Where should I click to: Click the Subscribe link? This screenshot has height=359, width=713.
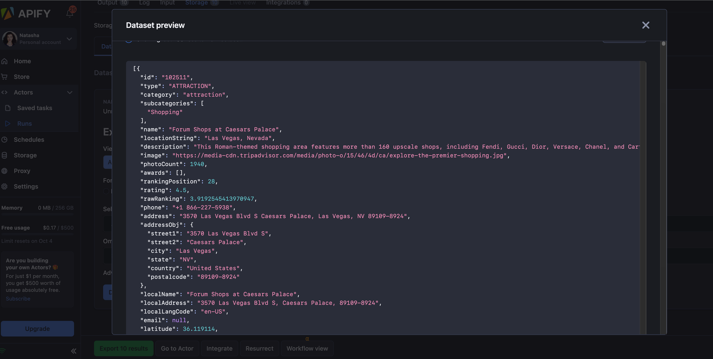[x=18, y=299]
